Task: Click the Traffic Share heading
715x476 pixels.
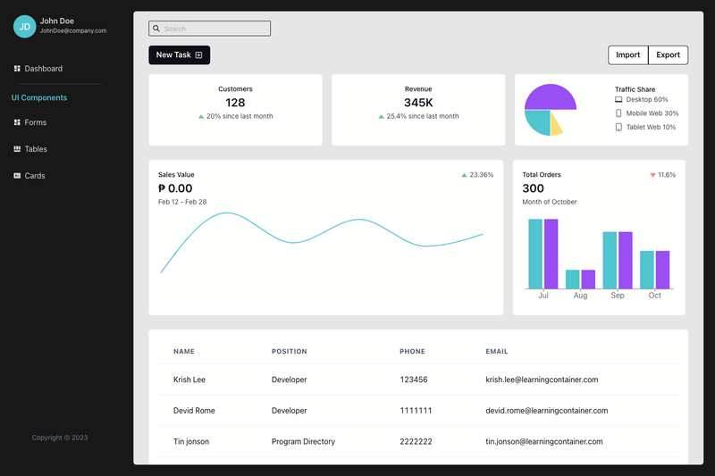Action: (635, 89)
